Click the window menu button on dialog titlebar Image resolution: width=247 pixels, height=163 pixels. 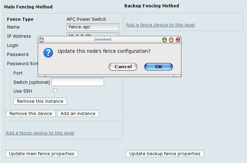click(x=42, y=40)
